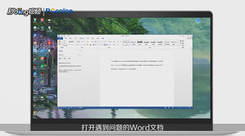This screenshot has width=245, height=136.
Task: Open the line spacing dropdown
Action: click(x=110, y=45)
